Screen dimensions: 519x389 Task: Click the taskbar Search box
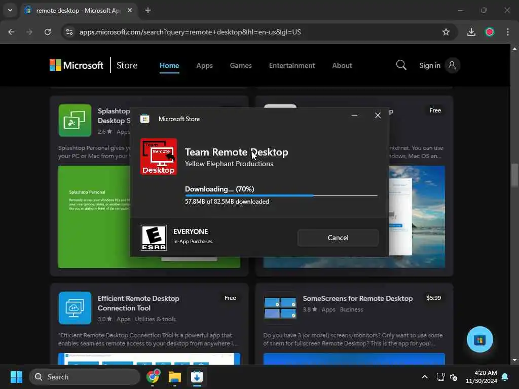pos(85,377)
